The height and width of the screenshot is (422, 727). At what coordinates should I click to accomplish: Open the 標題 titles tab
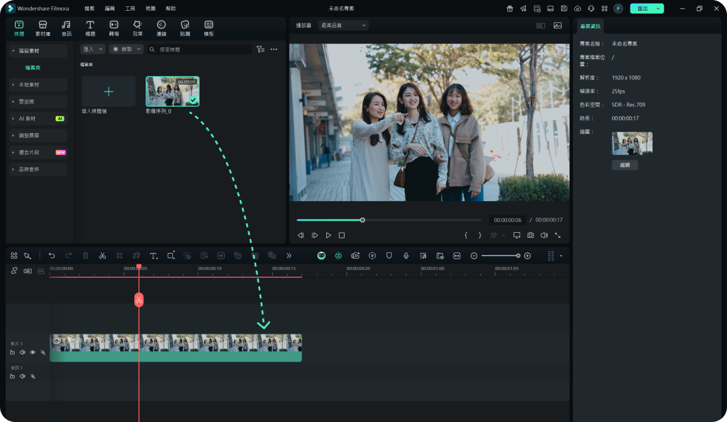coord(90,28)
